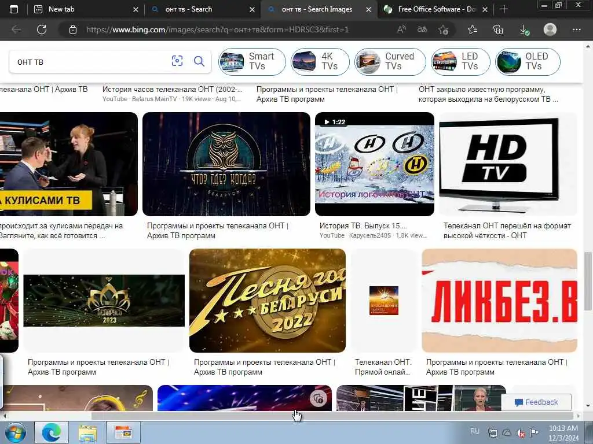Open the red ЛИКБЕЗ image

click(500, 301)
